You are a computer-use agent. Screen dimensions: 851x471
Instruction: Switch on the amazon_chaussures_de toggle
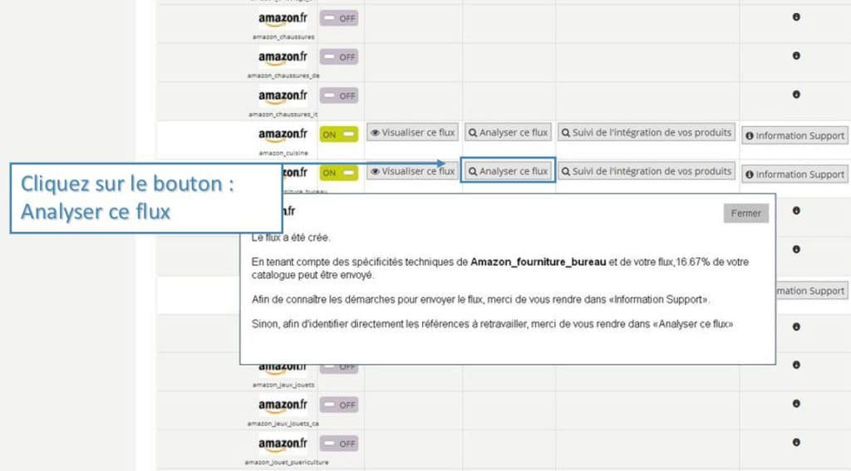[339, 57]
